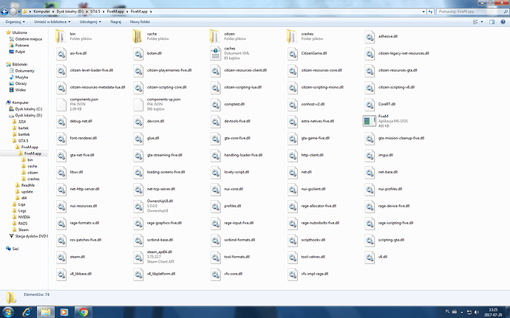Viewport: 510px width, 318px height.
Task: Select the scripthookv.dll file icon
Action: coord(293,240)
